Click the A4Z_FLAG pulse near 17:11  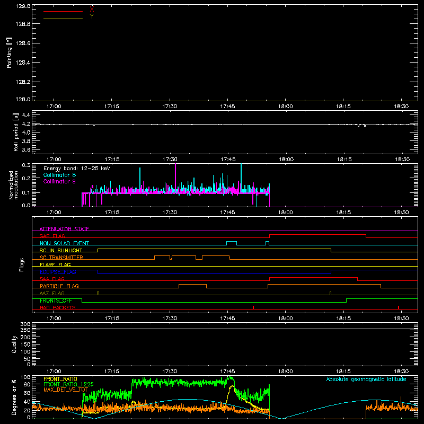(x=98, y=294)
